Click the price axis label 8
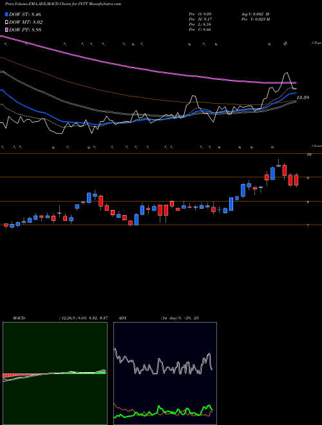Screen dimensions: 322x425 308,202
